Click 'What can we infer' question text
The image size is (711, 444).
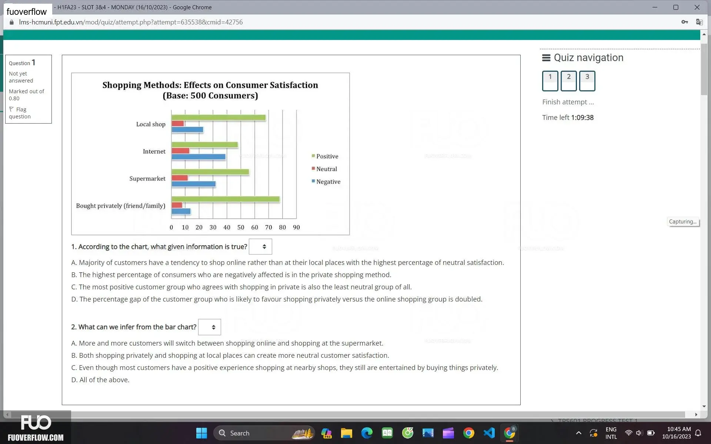(134, 327)
